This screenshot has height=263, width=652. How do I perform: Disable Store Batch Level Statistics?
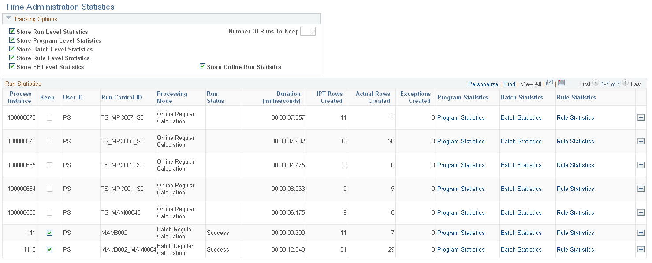click(x=12, y=49)
